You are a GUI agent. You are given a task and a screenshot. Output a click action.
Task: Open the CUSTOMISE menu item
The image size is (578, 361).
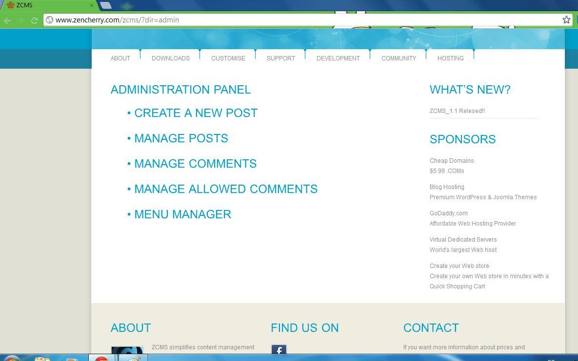(228, 58)
